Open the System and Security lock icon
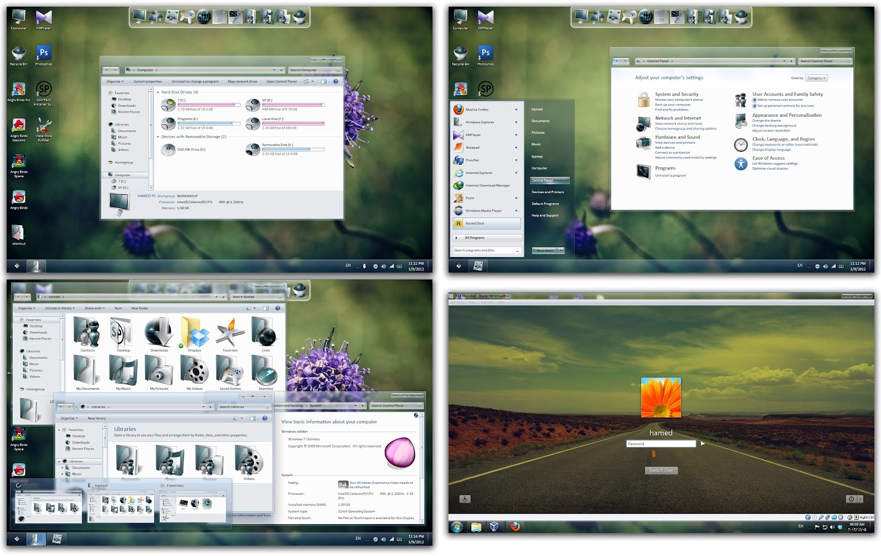The height and width of the screenshot is (556, 881). (643, 99)
